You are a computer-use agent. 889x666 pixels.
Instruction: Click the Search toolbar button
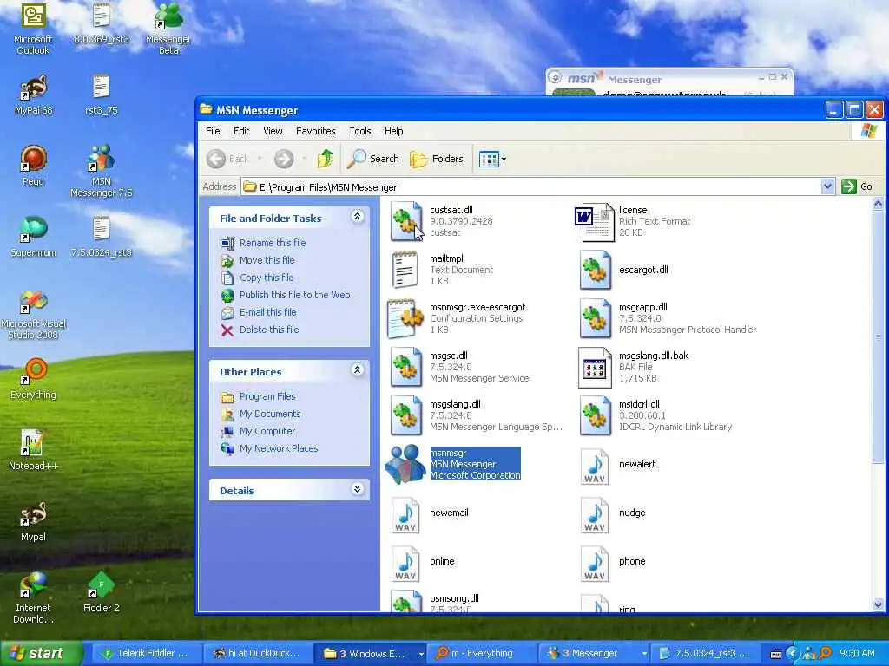coord(373,160)
